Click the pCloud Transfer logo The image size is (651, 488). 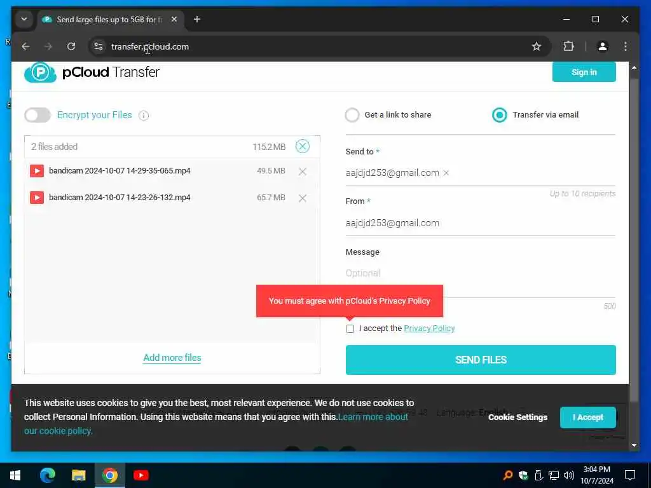[x=92, y=72]
